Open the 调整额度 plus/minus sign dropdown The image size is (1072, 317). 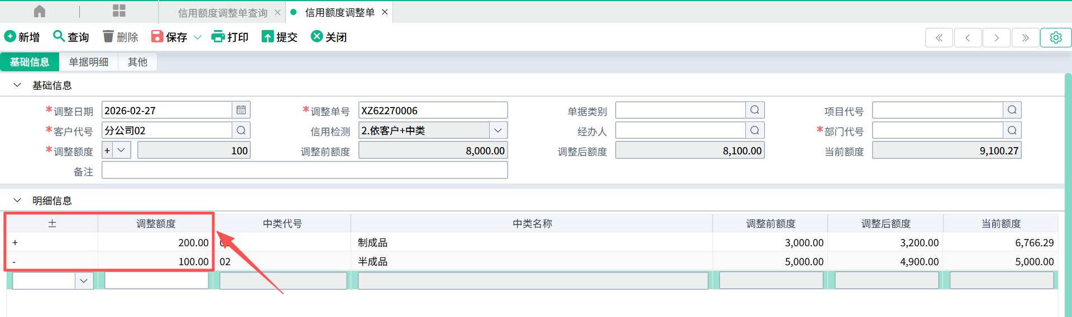pos(121,150)
